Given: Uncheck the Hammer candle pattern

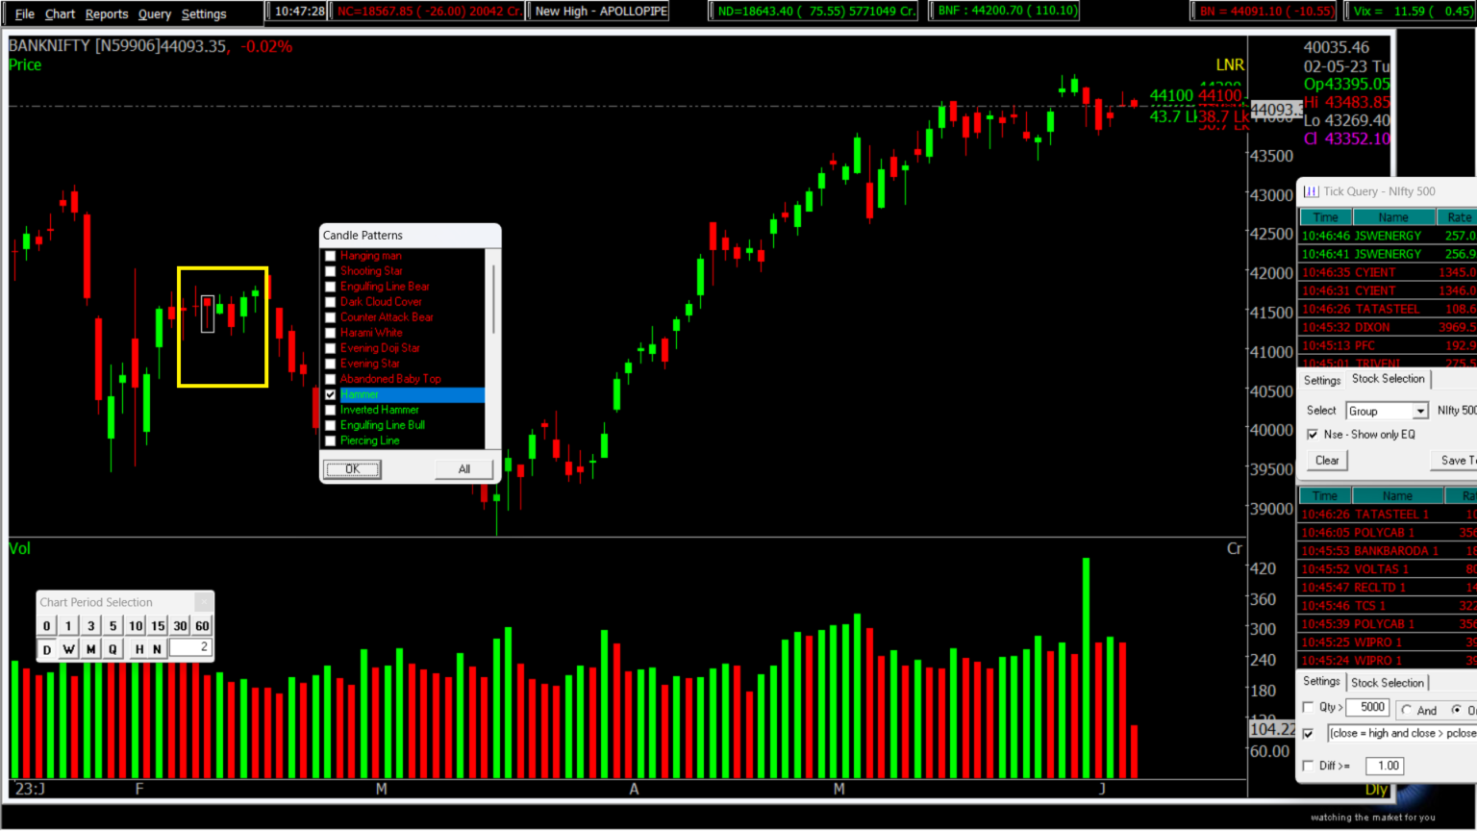Looking at the screenshot, I should click(330, 394).
